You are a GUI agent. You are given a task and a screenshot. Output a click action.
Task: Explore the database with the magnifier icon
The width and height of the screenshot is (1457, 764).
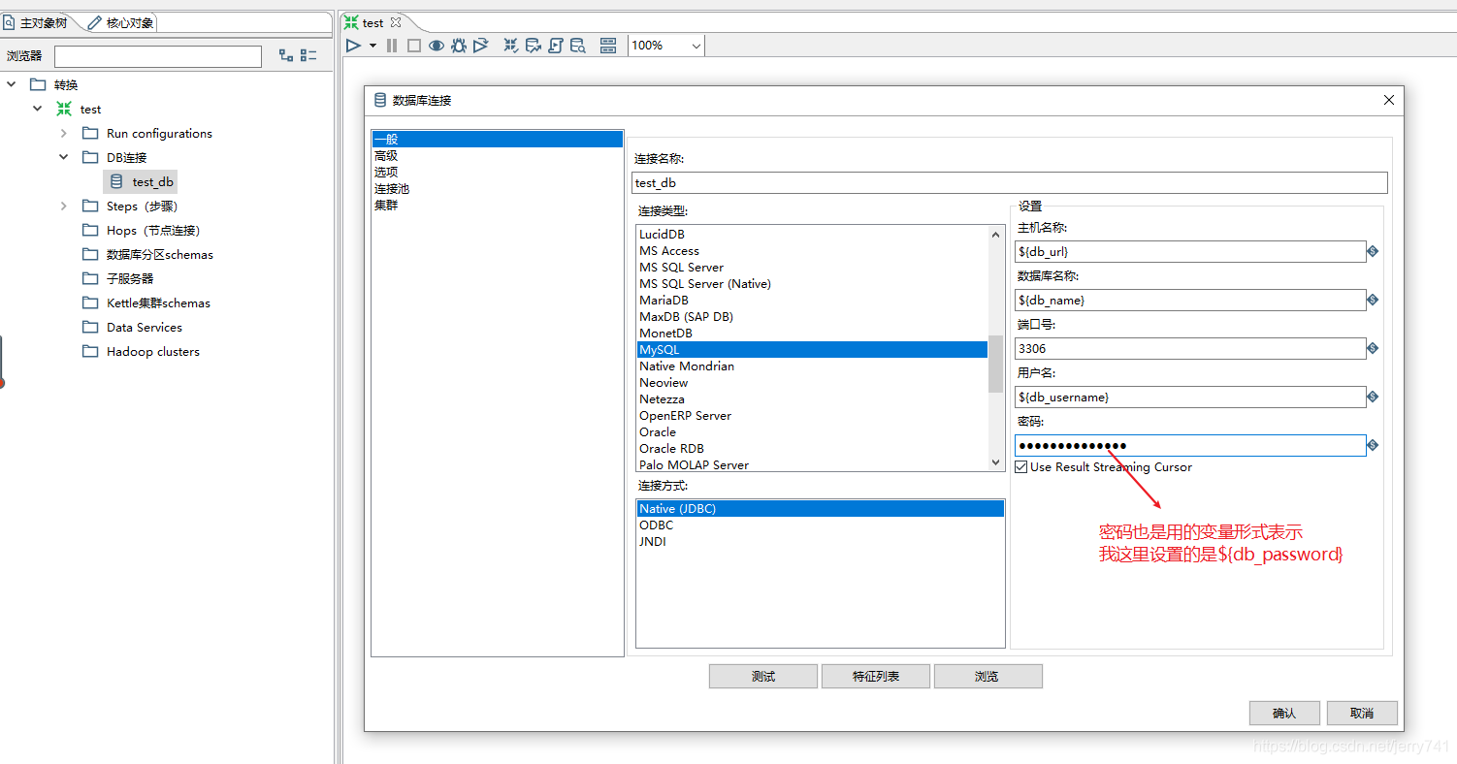coord(578,46)
